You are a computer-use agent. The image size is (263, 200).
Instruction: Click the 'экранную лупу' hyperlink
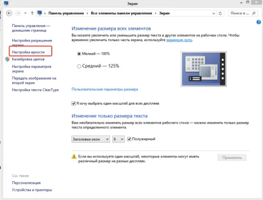click(179, 40)
